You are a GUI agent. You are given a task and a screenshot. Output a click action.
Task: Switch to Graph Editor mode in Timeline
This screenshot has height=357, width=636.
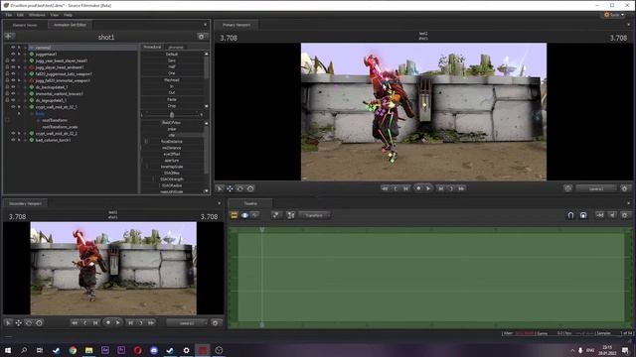pos(255,215)
